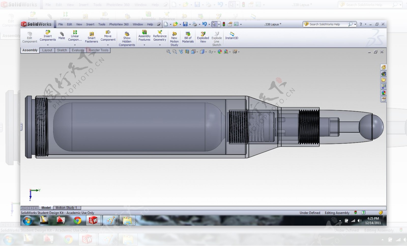The height and width of the screenshot is (246, 407).
Task: Open the Tools menu
Action: pos(102,24)
